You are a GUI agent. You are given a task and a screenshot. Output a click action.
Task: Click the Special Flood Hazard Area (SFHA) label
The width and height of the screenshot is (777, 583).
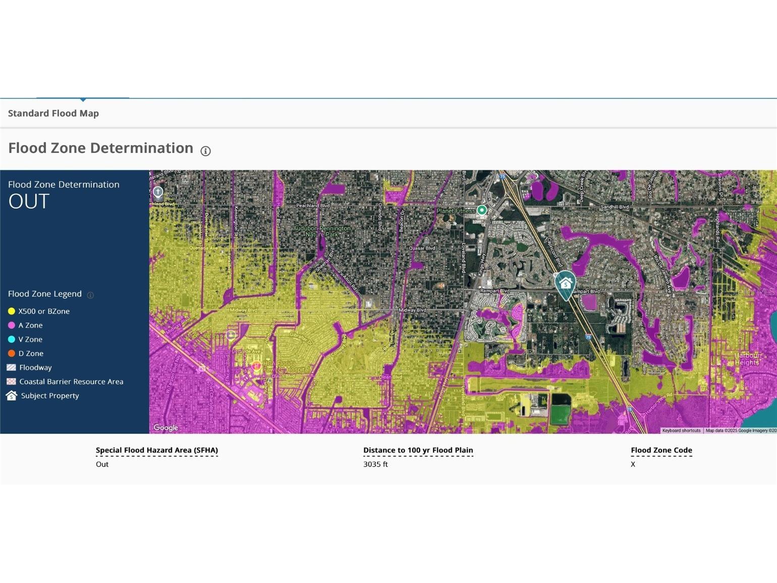[x=157, y=450]
